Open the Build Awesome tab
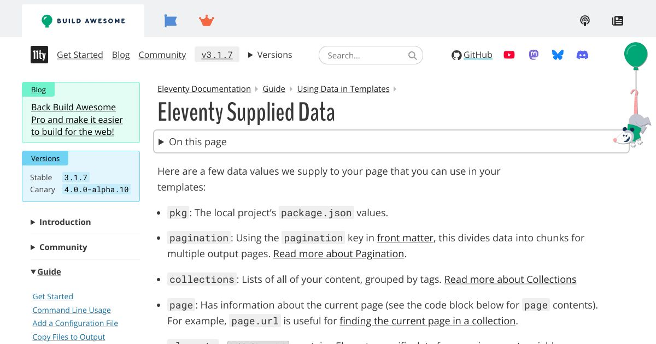The image size is (656, 344). [x=83, y=21]
